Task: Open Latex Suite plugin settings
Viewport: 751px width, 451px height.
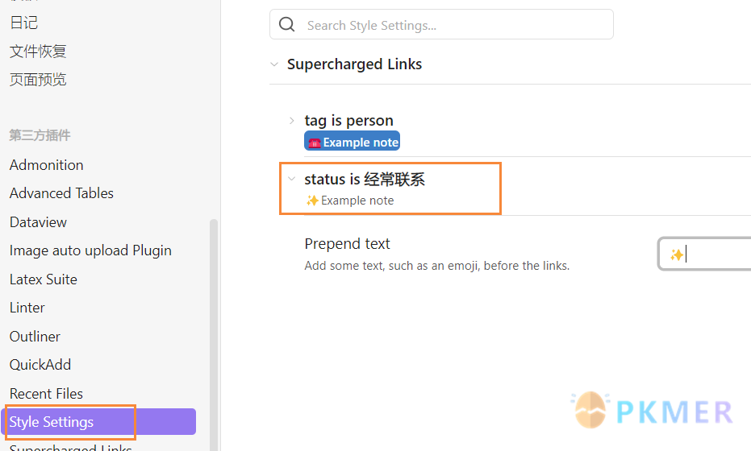Action: pos(43,279)
